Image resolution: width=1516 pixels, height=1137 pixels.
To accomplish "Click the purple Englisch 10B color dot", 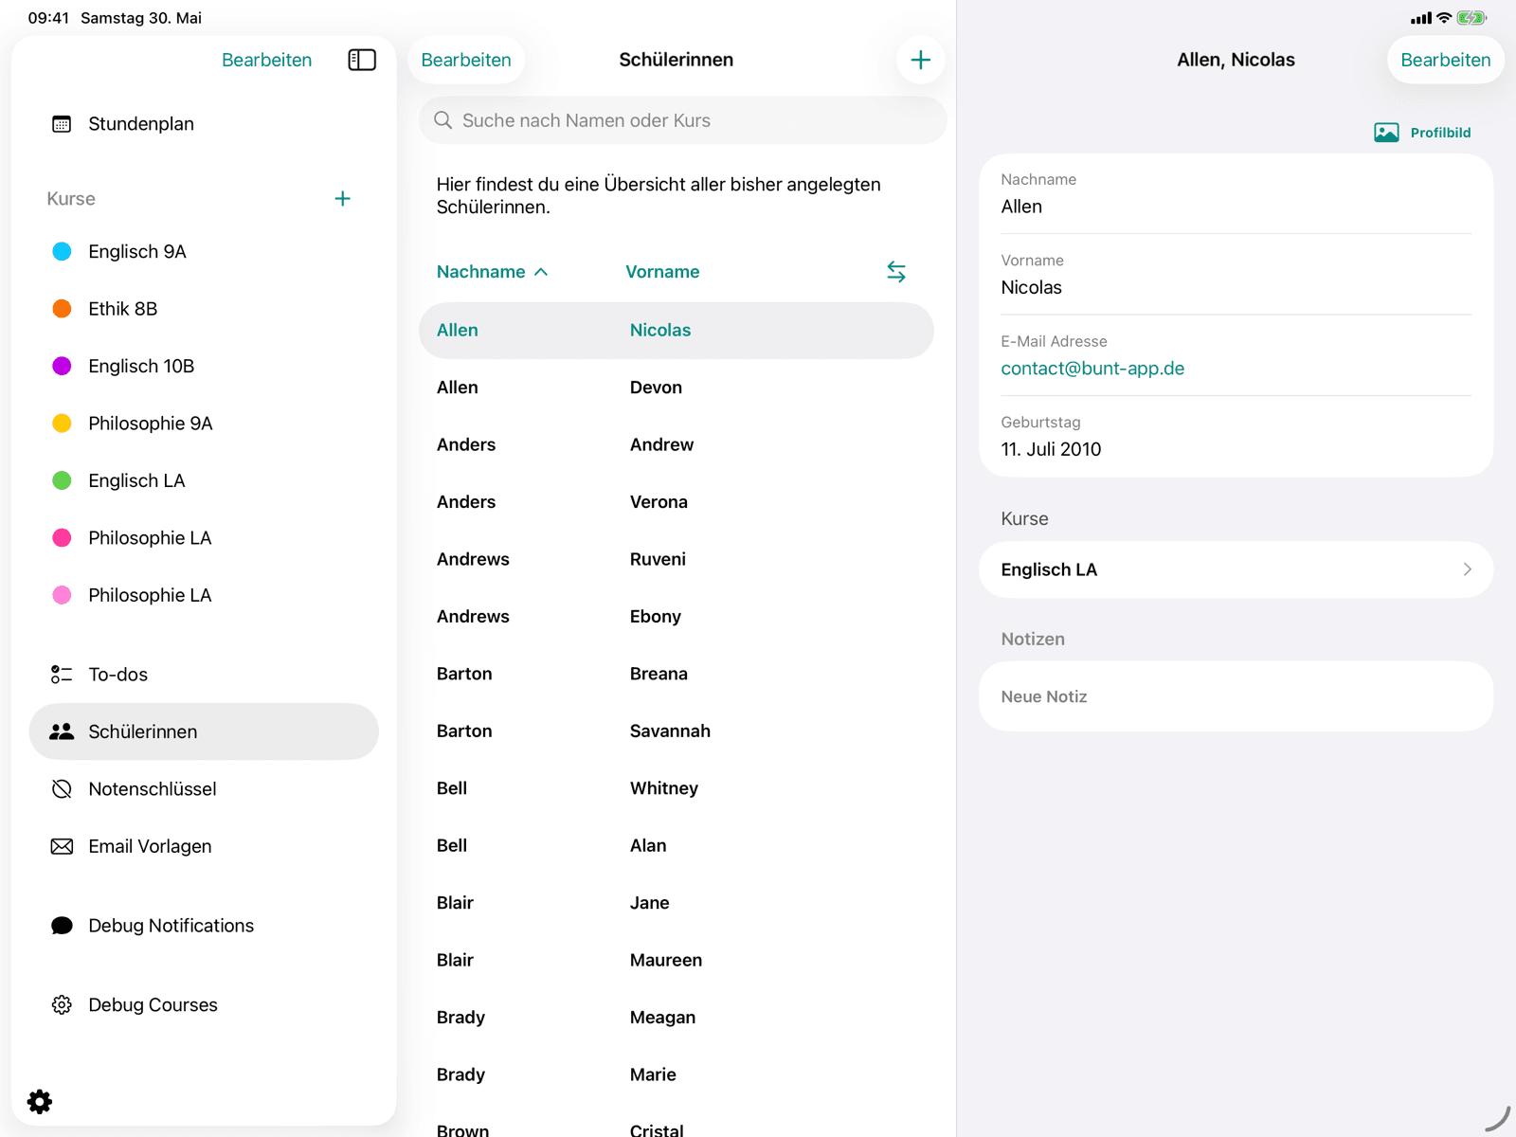I will tap(62, 367).
